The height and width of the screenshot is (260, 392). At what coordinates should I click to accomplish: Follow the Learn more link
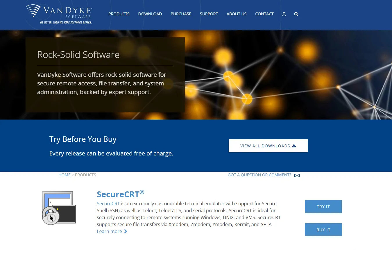pos(112,231)
